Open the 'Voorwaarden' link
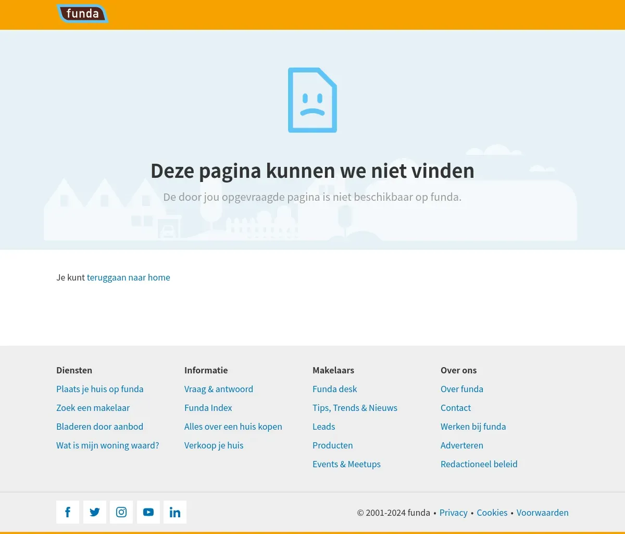625x534 pixels. pos(543,513)
